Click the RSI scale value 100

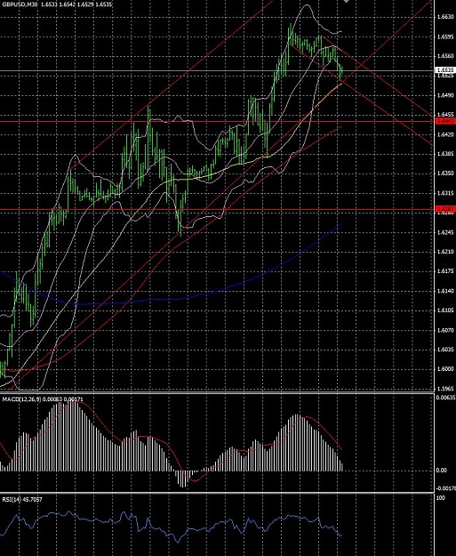441,498
